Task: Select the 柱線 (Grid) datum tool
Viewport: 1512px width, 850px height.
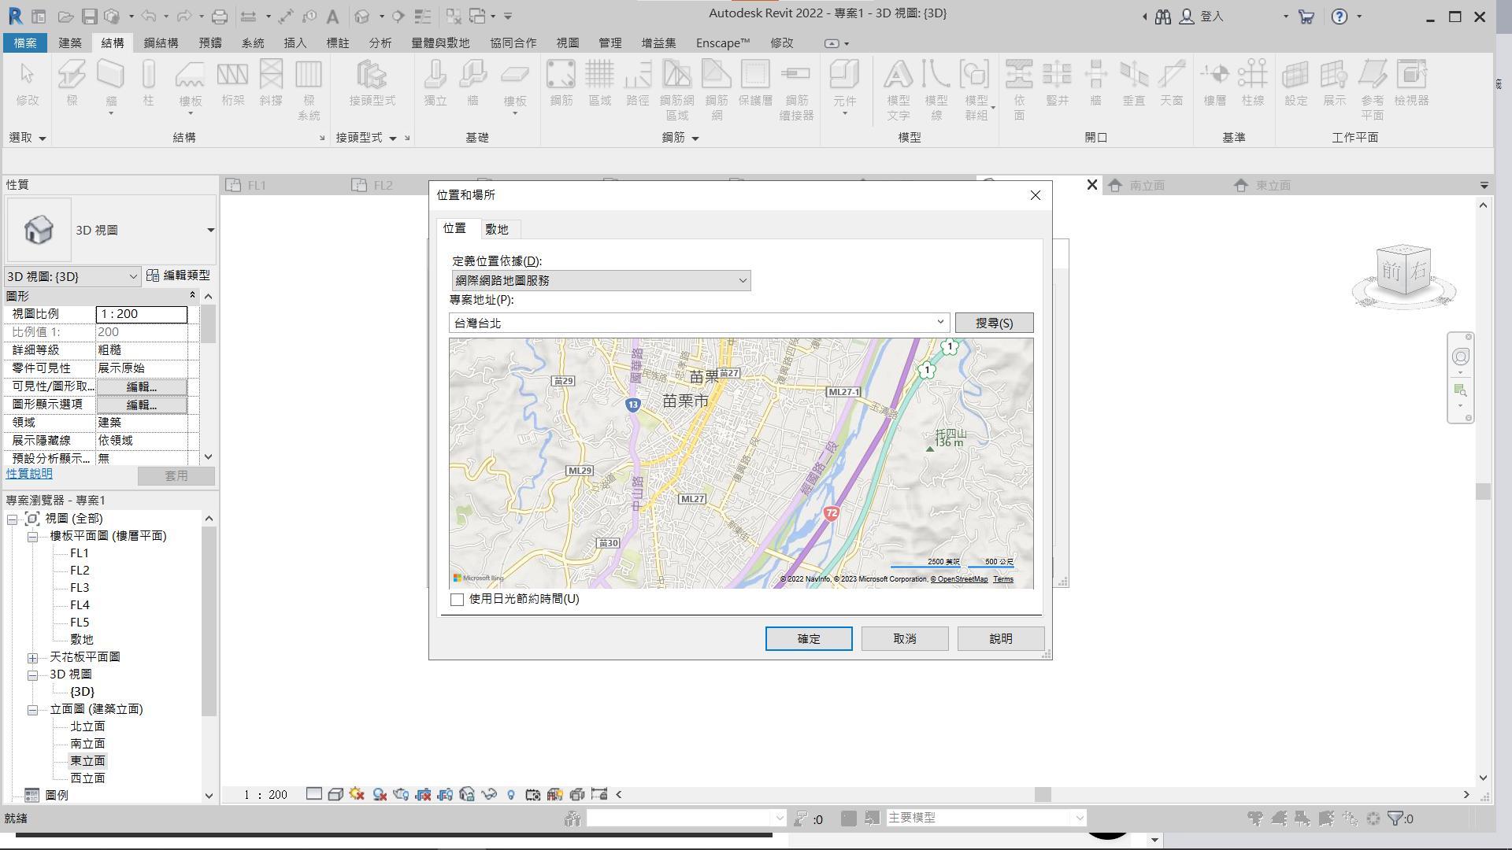Action: (1252, 83)
